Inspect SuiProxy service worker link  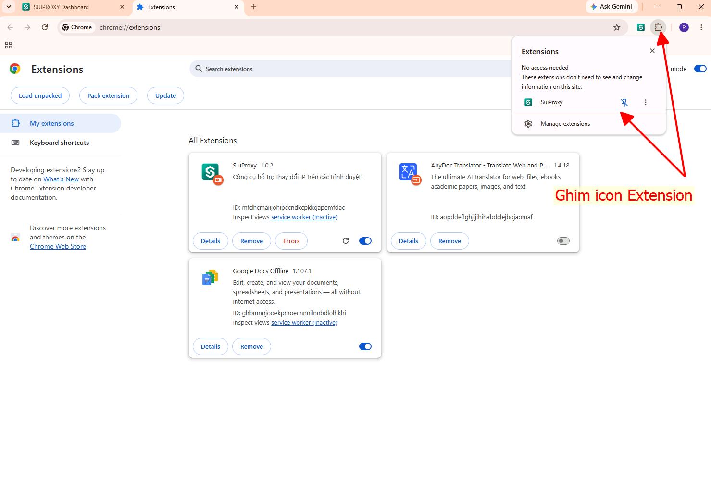click(x=304, y=217)
